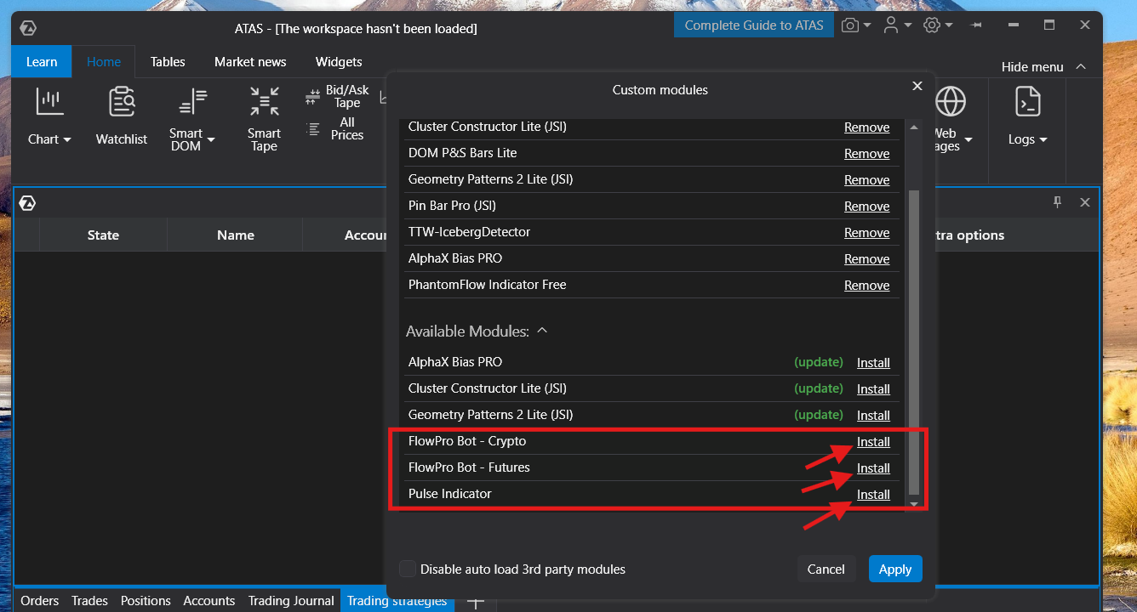Viewport: 1137px width, 612px height.
Task: Remove installed Geometry Patterns 2 Lite (JSI)
Action: [x=866, y=180]
